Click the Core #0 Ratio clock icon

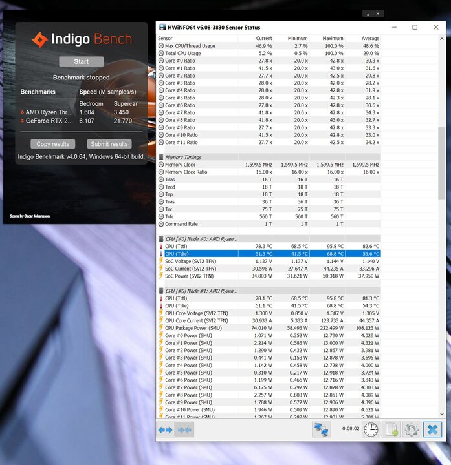click(x=161, y=61)
